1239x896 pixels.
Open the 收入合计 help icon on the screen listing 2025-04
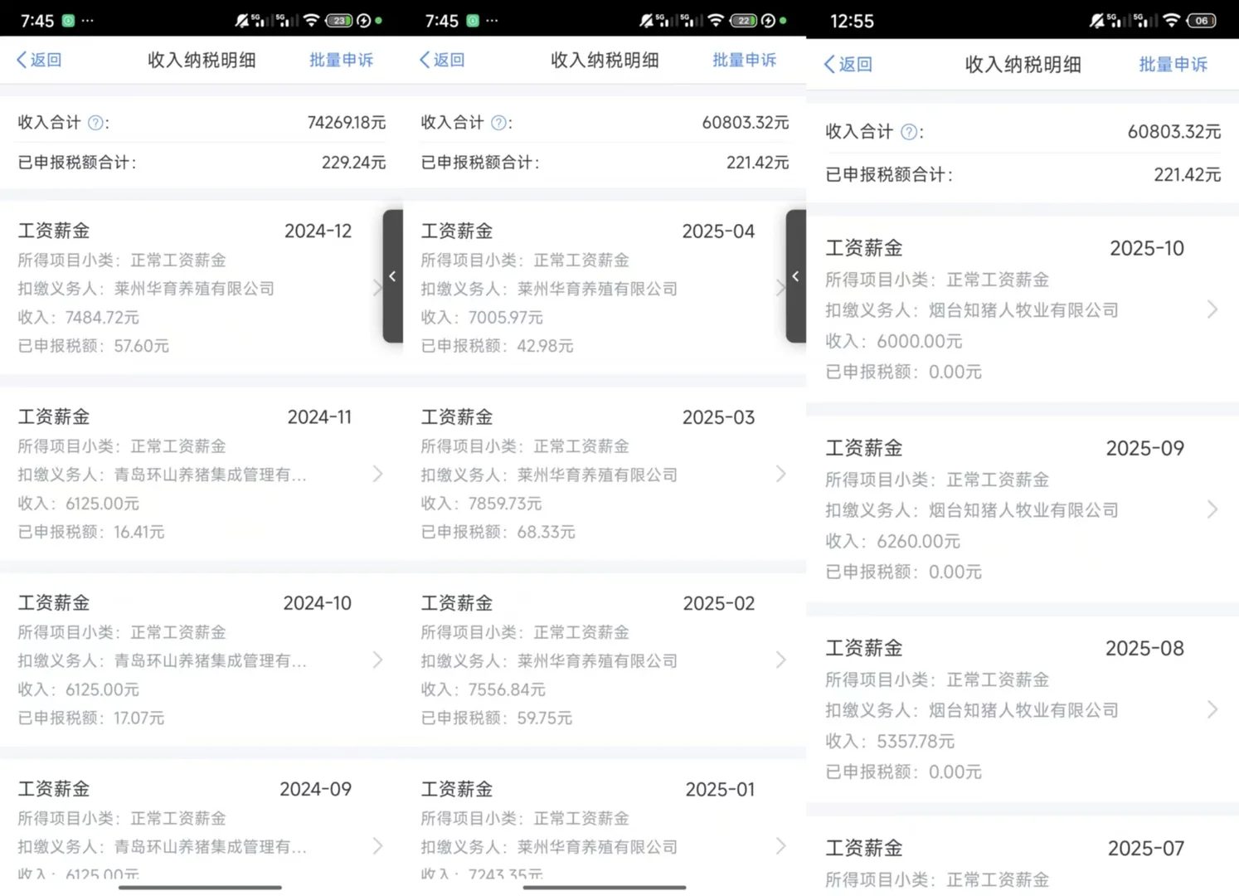[498, 123]
